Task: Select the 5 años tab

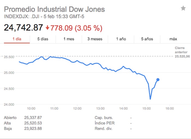Action: (147, 39)
